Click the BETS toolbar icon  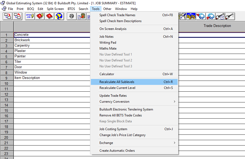(191, 16)
